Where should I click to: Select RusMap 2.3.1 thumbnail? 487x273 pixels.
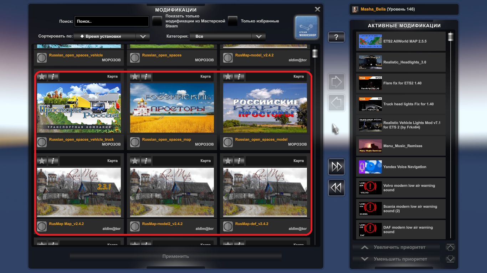click(79, 193)
